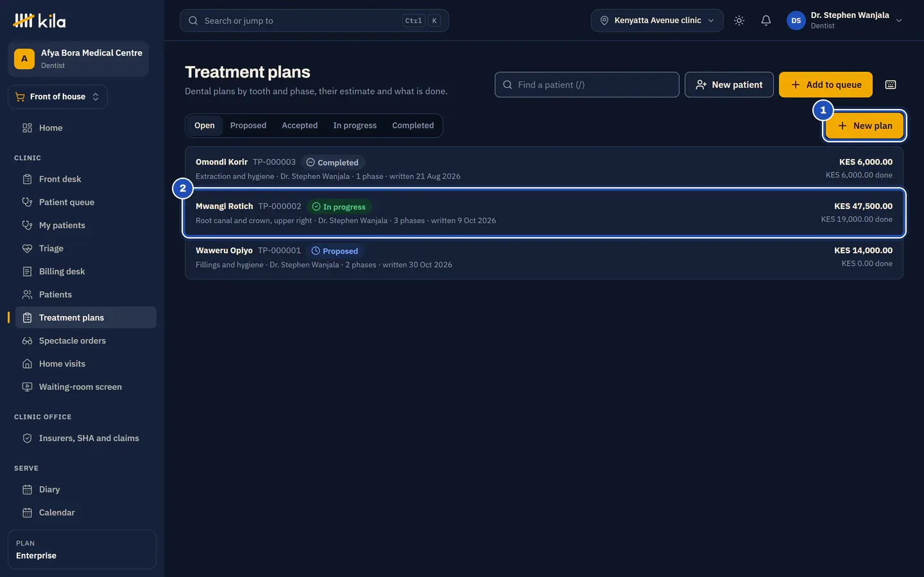Switch to the Accepted tab

click(300, 126)
